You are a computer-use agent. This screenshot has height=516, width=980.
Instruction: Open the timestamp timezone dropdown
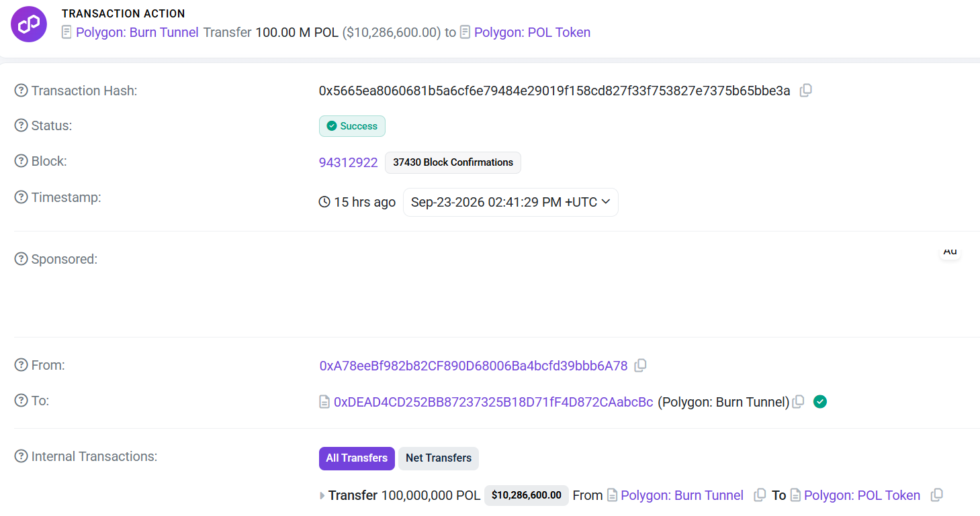tap(510, 202)
